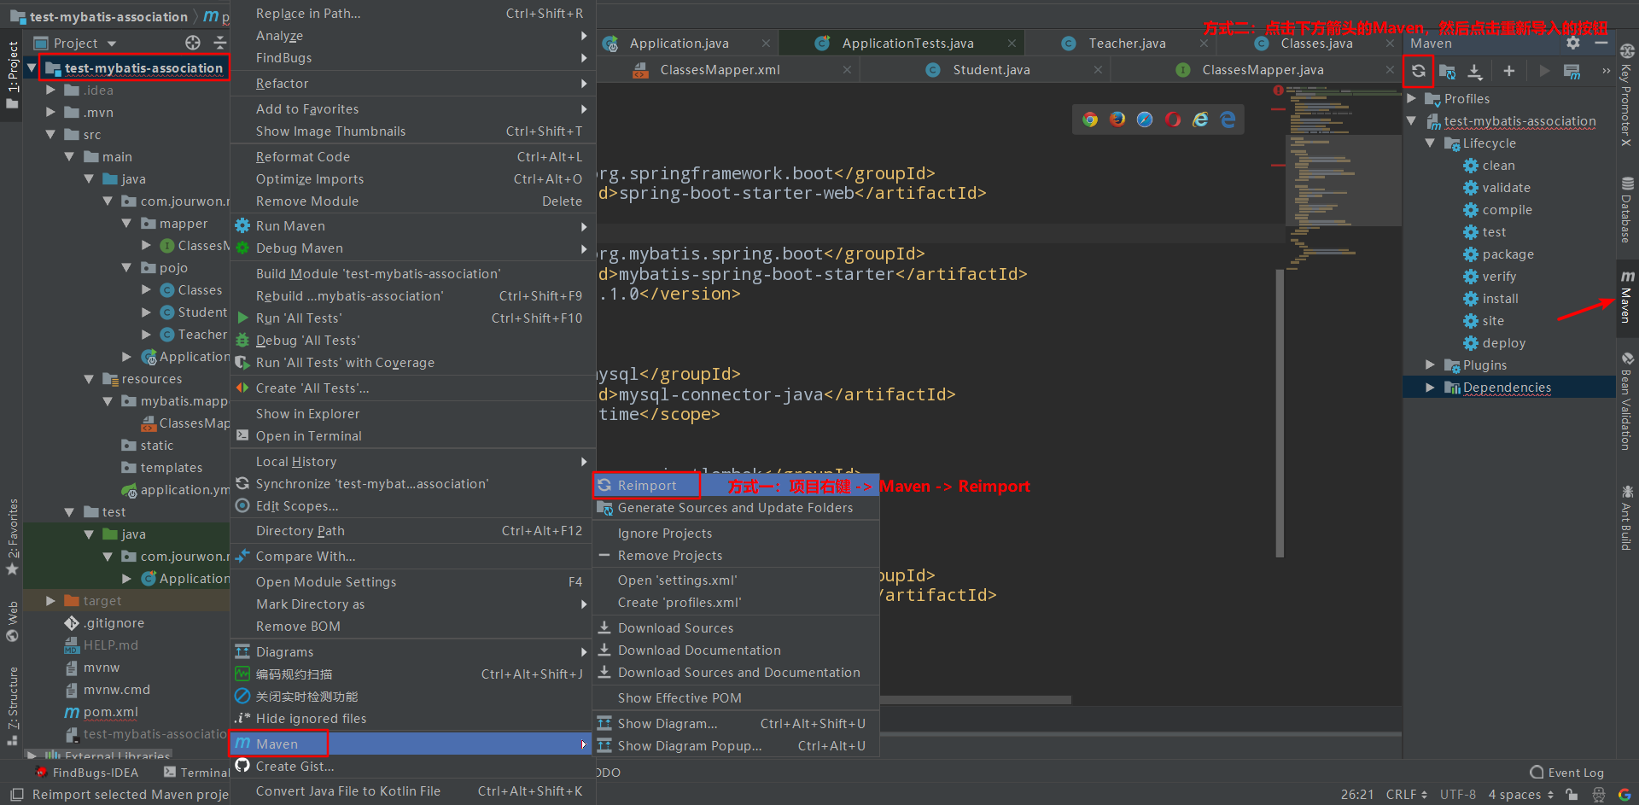
Task: Open Database tool window side tab
Action: click(x=1627, y=210)
